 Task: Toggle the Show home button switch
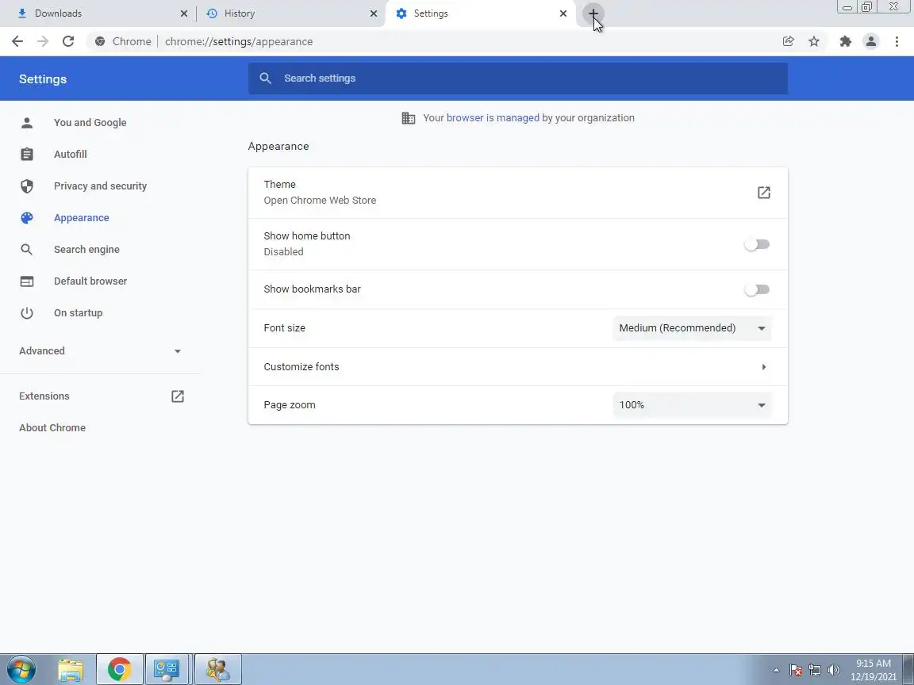click(757, 244)
